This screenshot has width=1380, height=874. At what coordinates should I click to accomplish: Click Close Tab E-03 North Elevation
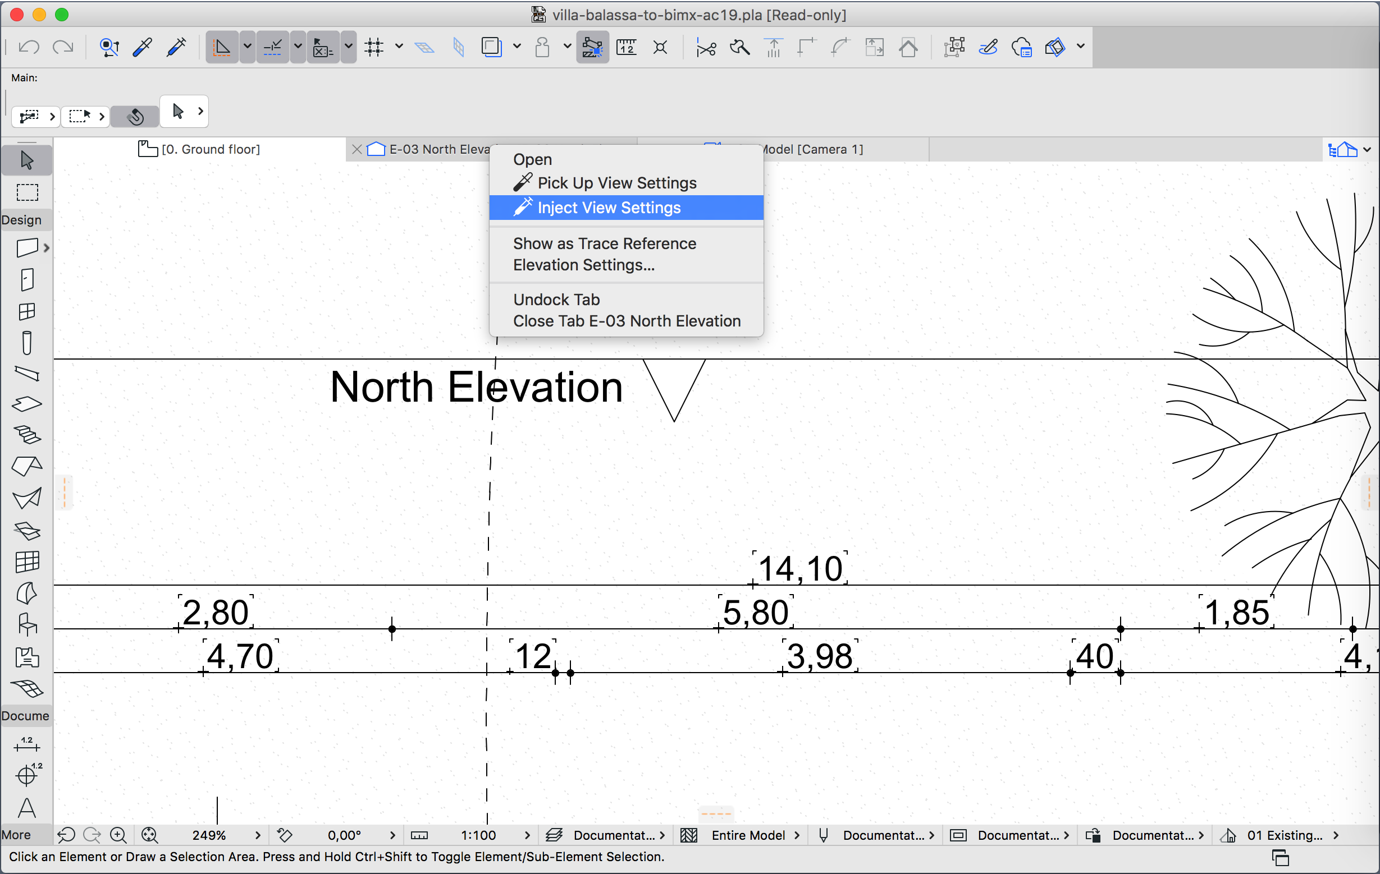[627, 321]
